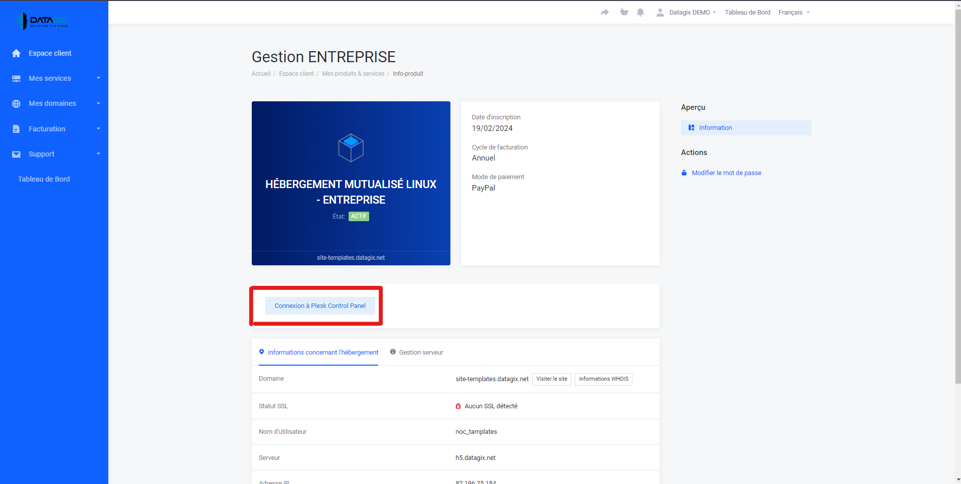Expand the Support menu arrow
This screenshot has height=484, width=961.
pyautogui.click(x=98, y=154)
